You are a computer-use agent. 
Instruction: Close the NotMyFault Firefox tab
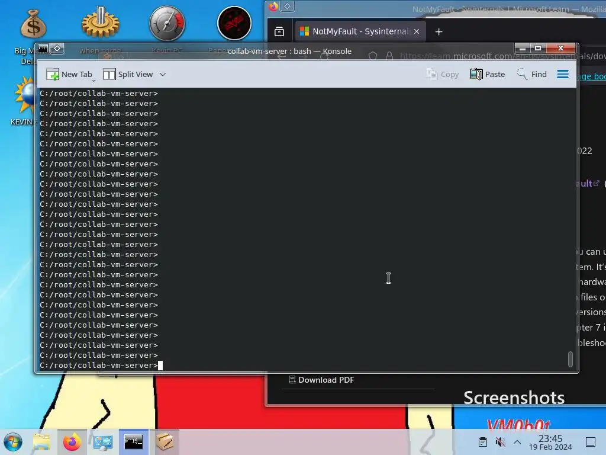417,32
